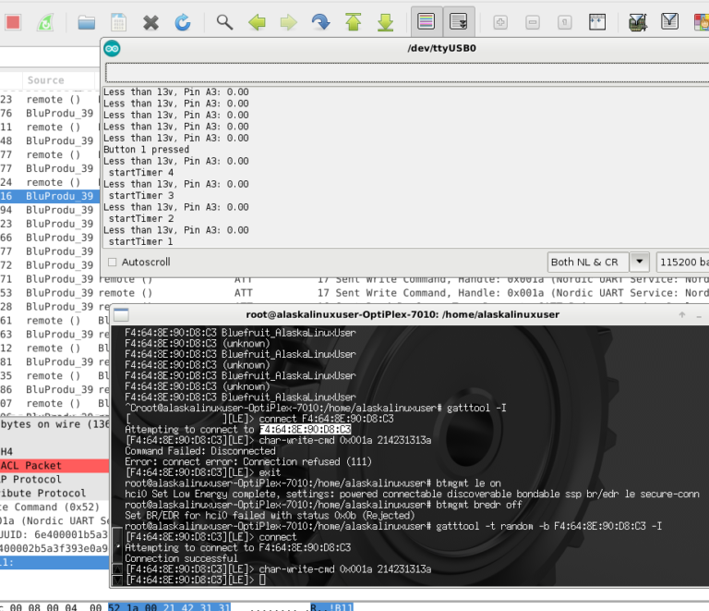The height and width of the screenshot is (611, 709).
Task: Click the Source column header
Action: (46, 80)
